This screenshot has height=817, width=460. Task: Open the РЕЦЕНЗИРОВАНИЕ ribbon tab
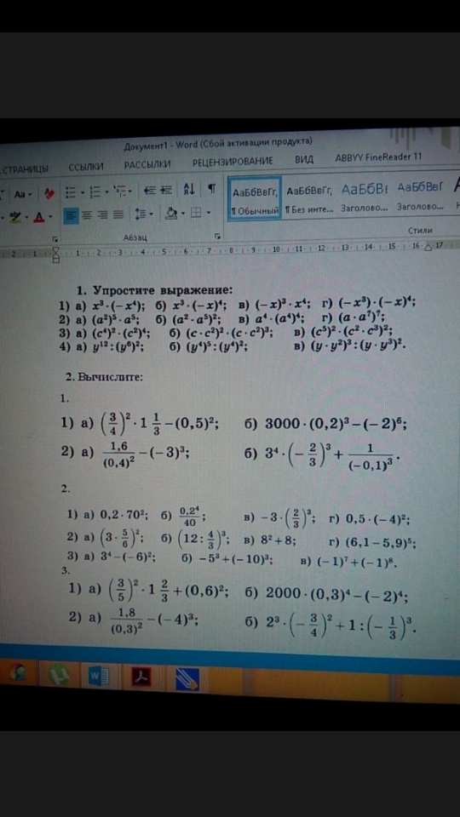[233, 162]
